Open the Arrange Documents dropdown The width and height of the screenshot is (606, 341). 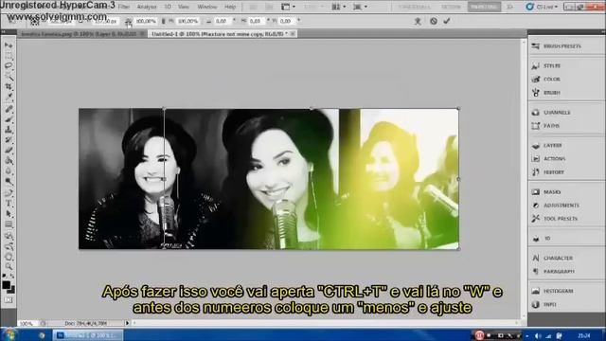(x=338, y=7)
